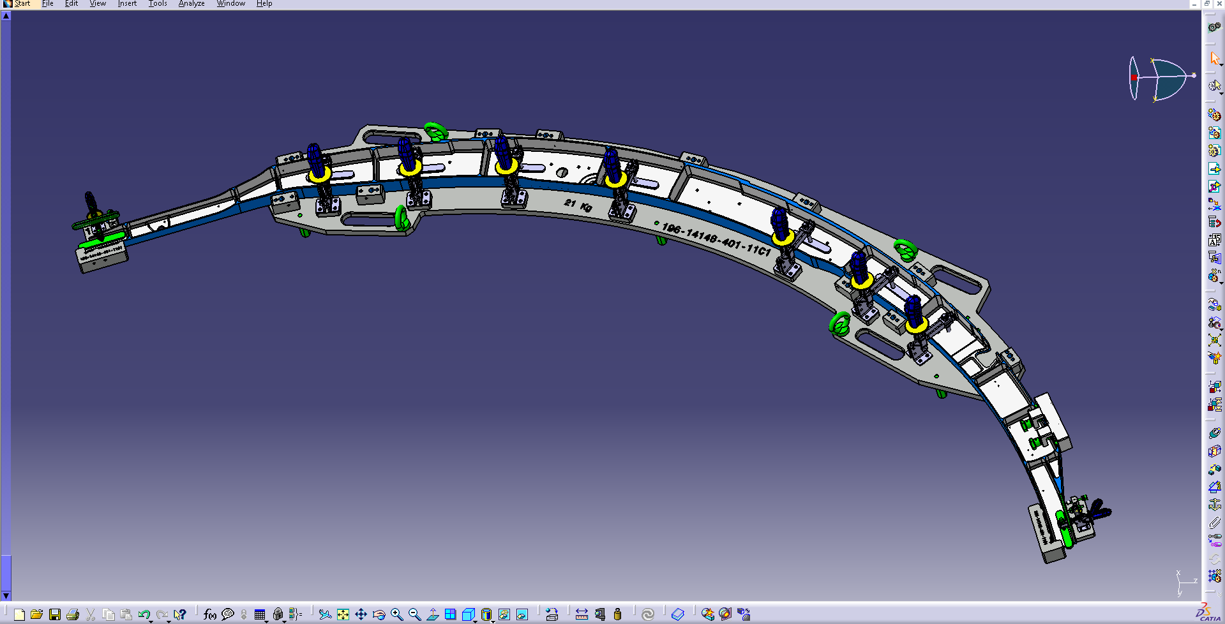Viewport: 1225px width, 624px height.
Task: Choose the Select arrow tool
Action: [1214, 58]
